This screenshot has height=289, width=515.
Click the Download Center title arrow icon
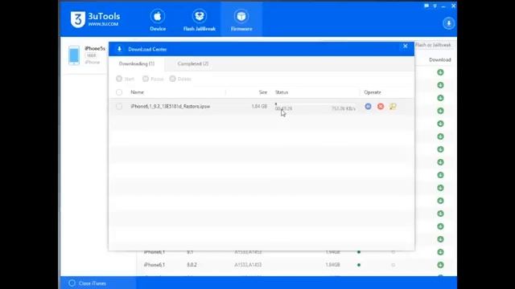(119, 49)
